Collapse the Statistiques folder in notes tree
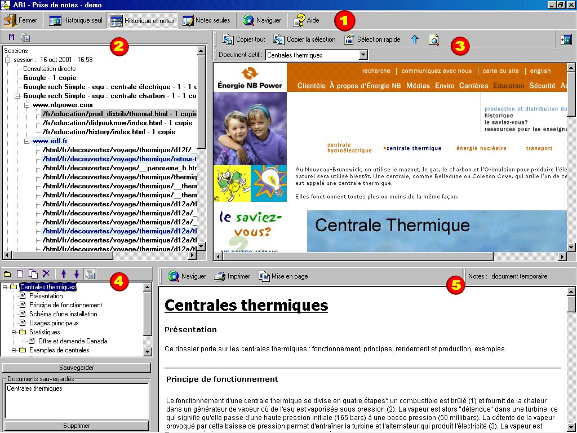This screenshot has height=433, width=577. click(14, 332)
